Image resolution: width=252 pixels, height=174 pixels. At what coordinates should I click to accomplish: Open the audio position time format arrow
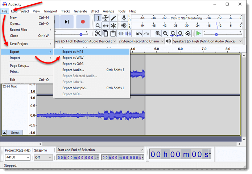pyautogui.click(x=210, y=154)
